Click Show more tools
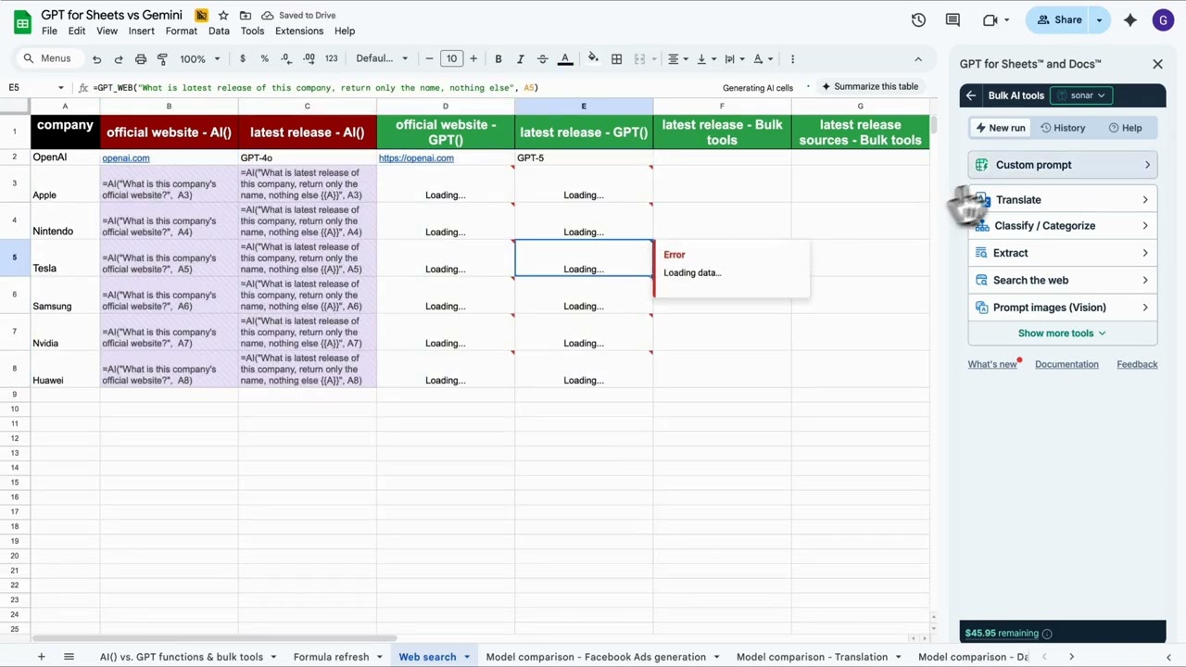The width and height of the screenshot is (1186, 667). pos(1062,333)
